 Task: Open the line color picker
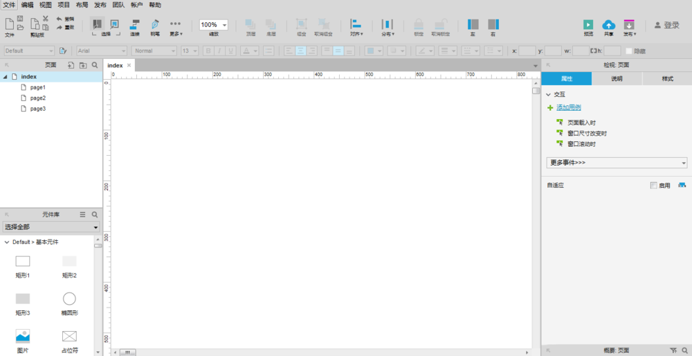tap(426, 51)
